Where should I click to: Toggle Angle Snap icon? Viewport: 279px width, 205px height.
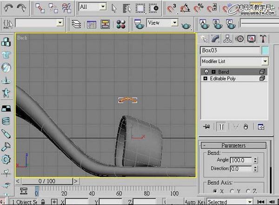point(185,8)
